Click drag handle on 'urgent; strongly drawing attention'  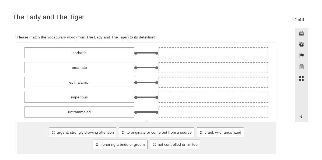(53, 133)
